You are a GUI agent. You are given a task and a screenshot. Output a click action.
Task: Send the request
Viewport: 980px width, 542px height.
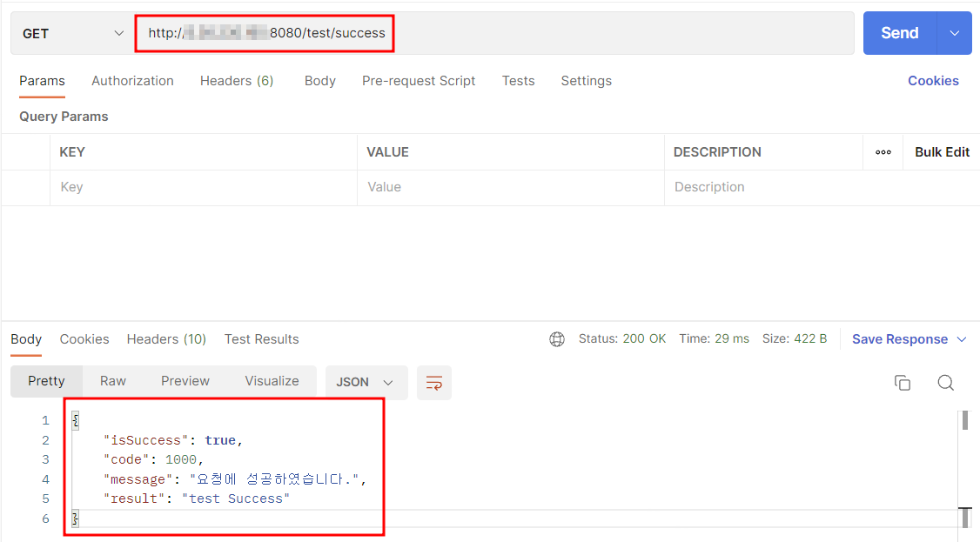[x=899, y=33]
